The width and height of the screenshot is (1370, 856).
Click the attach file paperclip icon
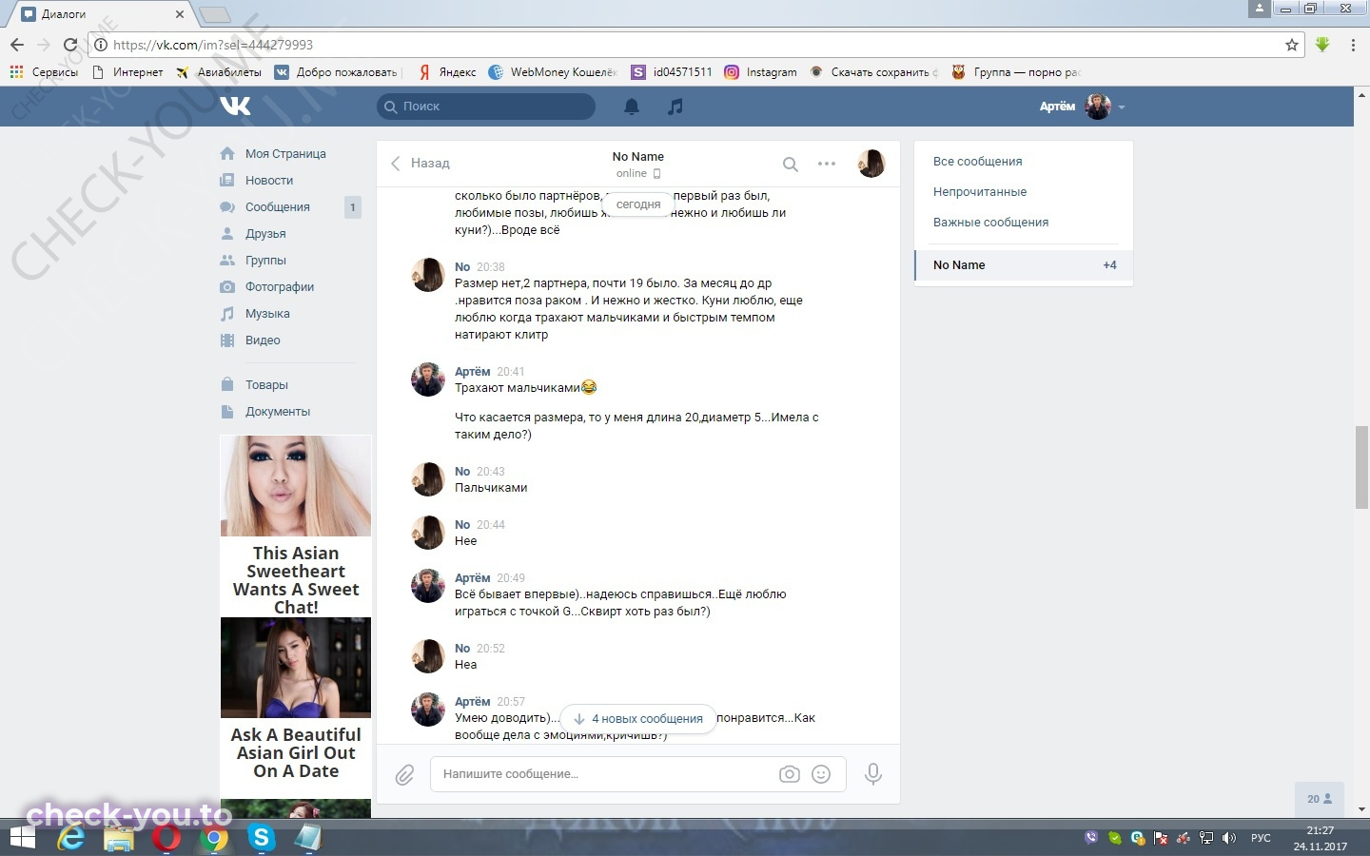tap(404, 774)
